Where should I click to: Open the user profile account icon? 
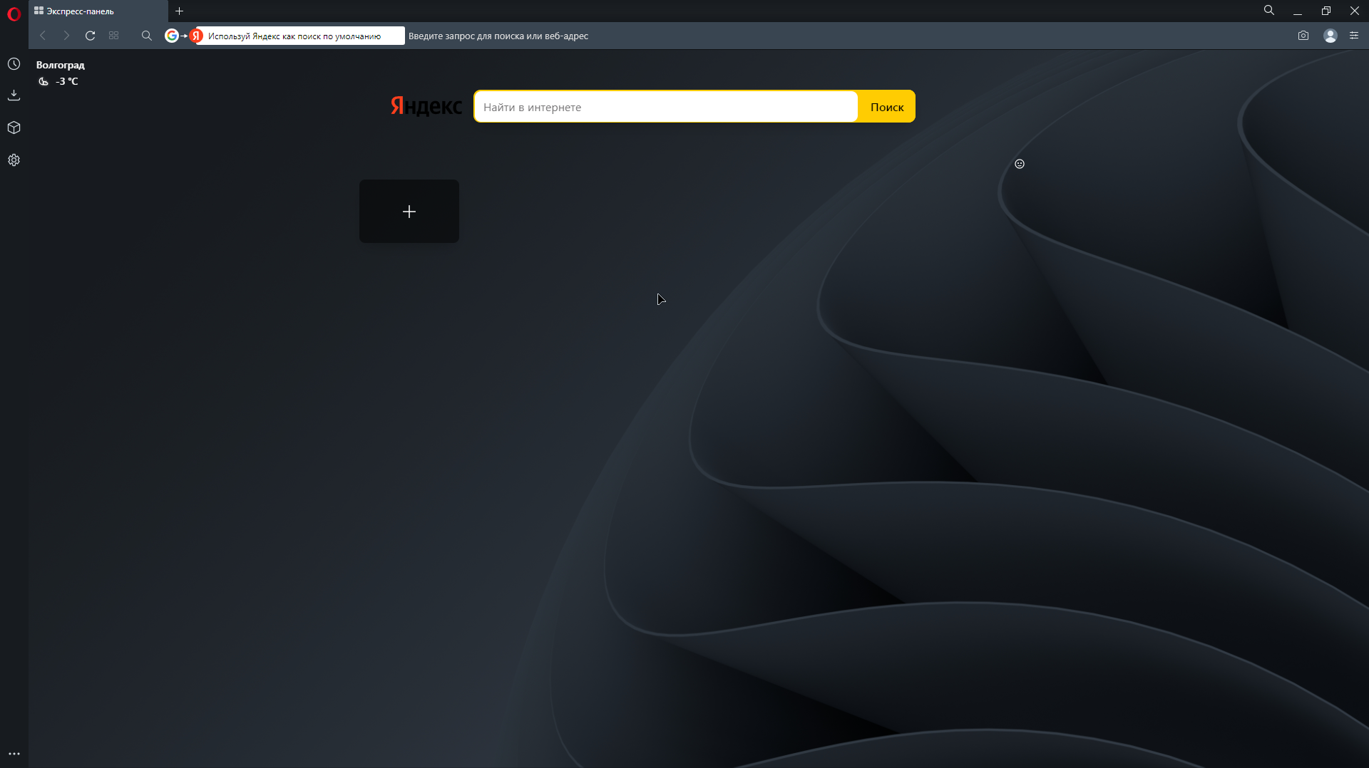[x=1330, y=36]
